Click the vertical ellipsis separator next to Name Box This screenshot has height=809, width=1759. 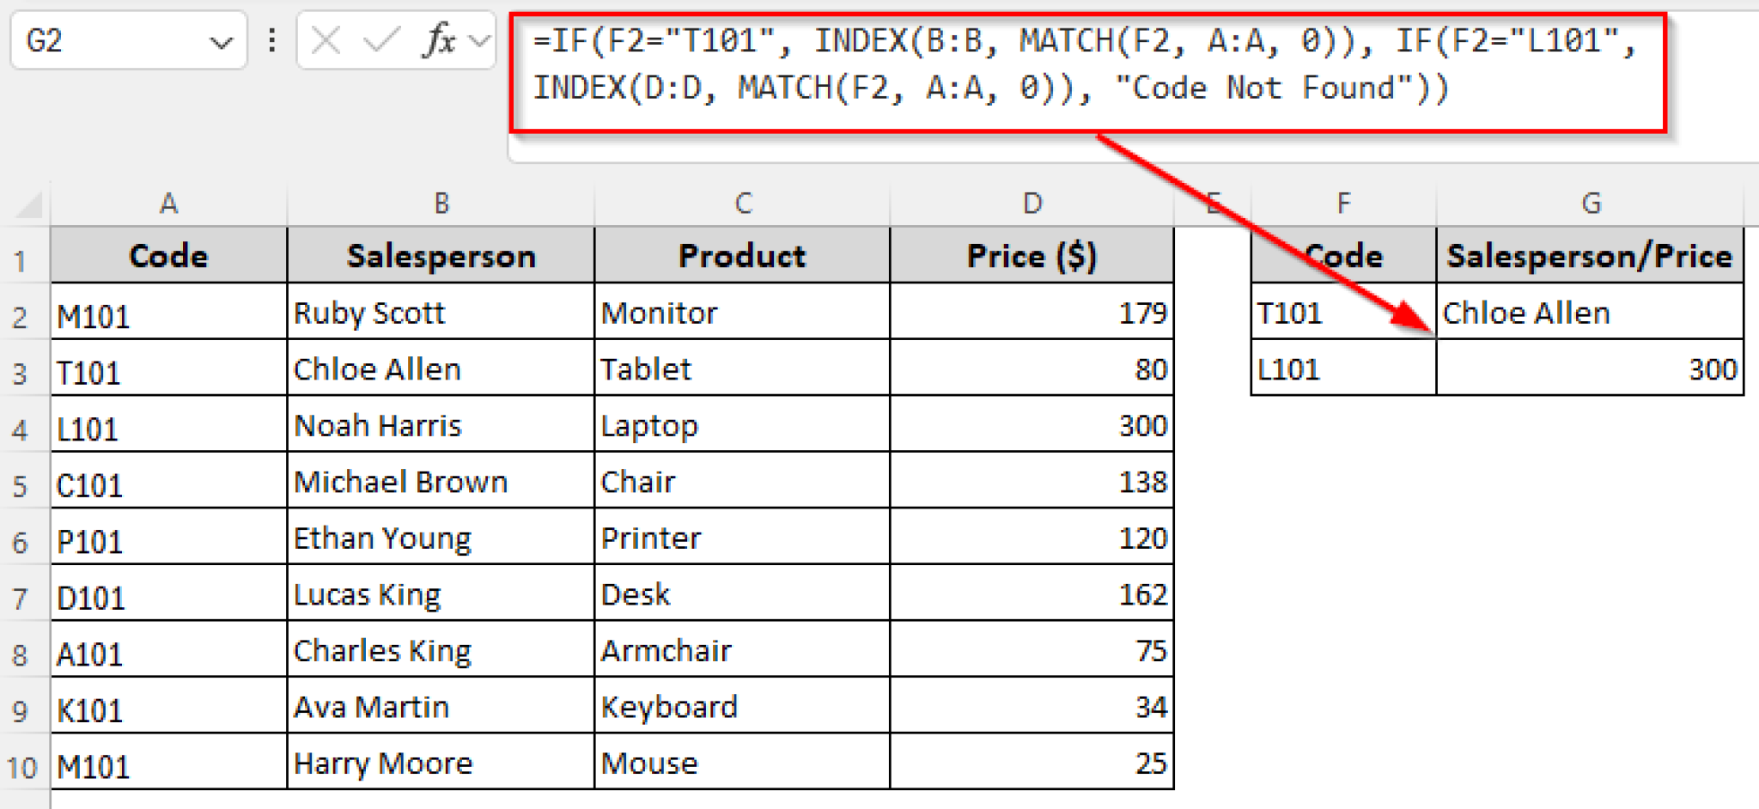[x=272, y=40]
